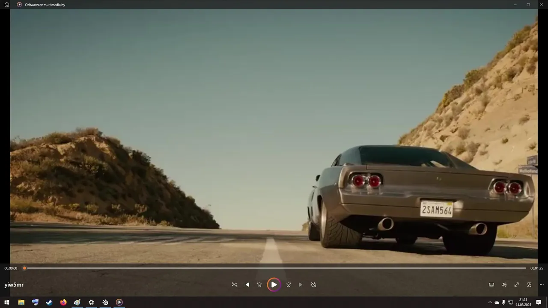Restore down the media player window
This screenshot has height=308, width=548.
[x=528, y=4]
